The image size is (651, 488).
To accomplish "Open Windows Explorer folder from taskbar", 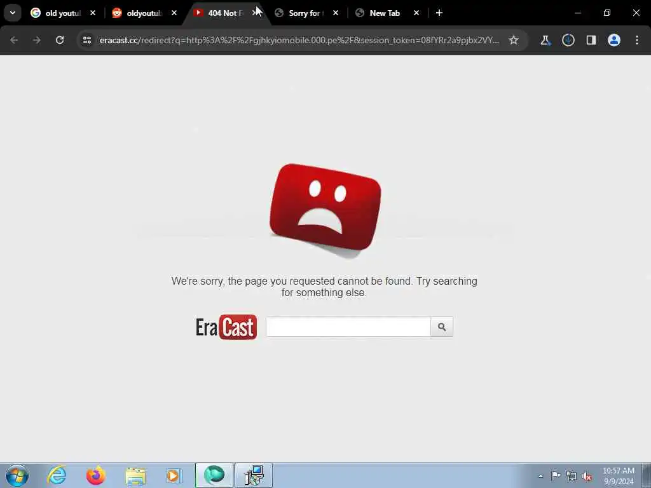I will pos(135,476).
